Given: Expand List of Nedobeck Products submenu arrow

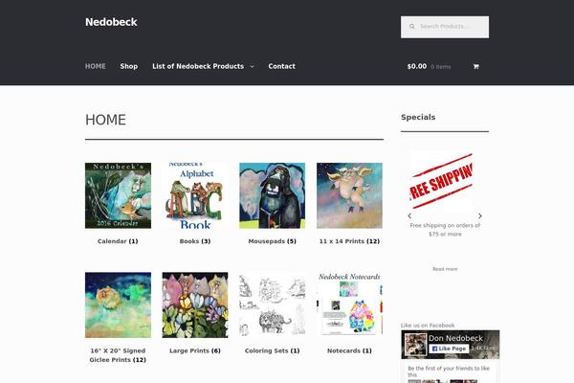Looking at the screenshot, I should [x=252, y=67].
